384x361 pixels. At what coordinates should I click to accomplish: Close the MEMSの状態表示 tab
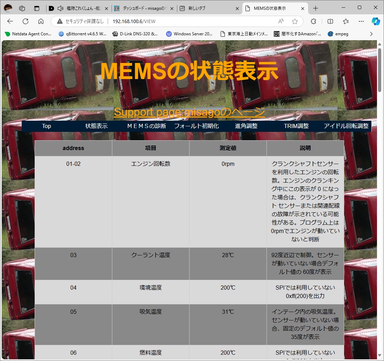pyautogui.click(x=303, y=9)
